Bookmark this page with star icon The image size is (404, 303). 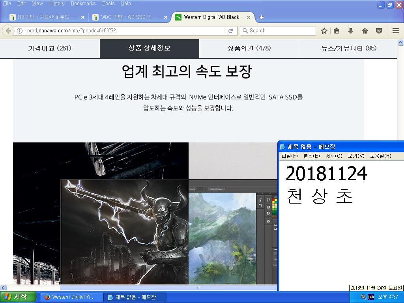(x=324, y=31)
